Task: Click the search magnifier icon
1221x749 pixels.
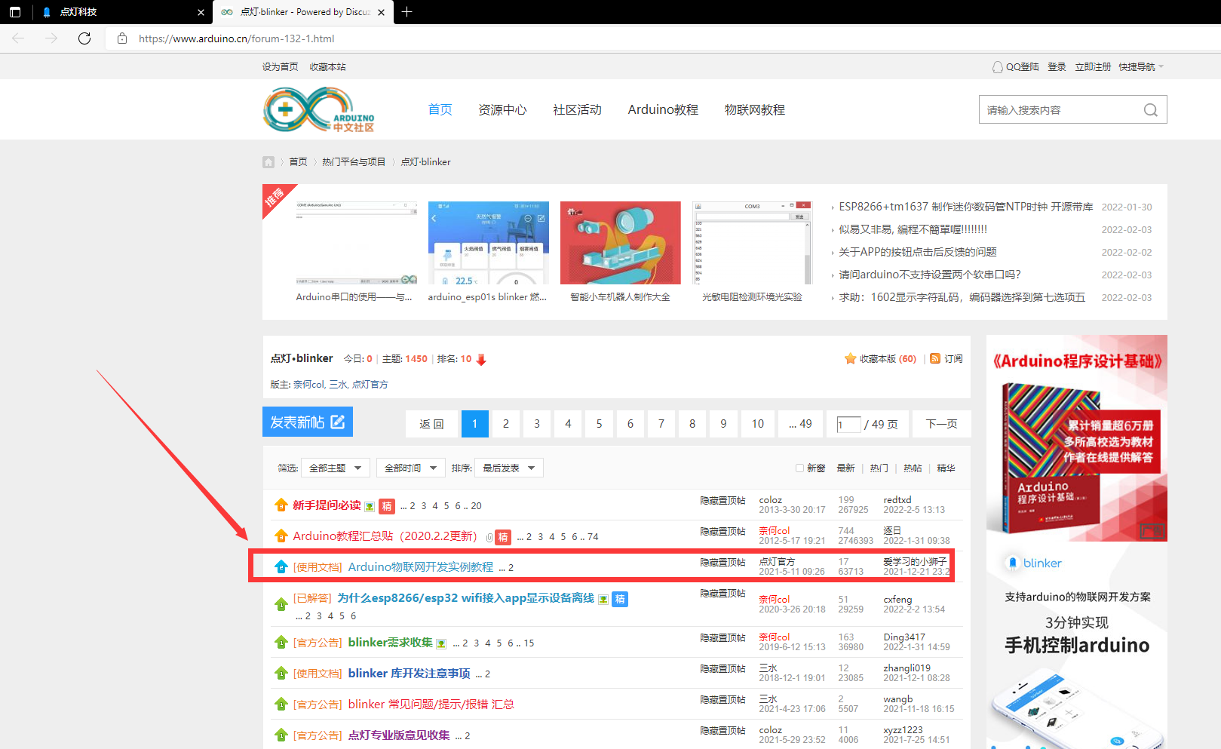Action: [1150, 110]
